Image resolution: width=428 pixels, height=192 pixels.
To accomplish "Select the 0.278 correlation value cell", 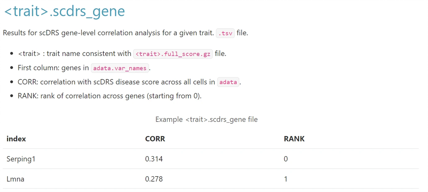I will tap(154, 179).
